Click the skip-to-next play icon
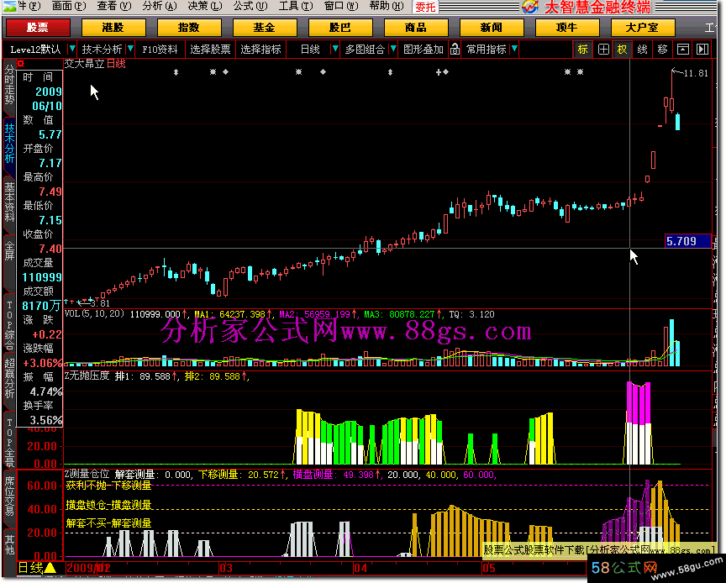Viewport: 726px width, 583px height. click(702, 49)
